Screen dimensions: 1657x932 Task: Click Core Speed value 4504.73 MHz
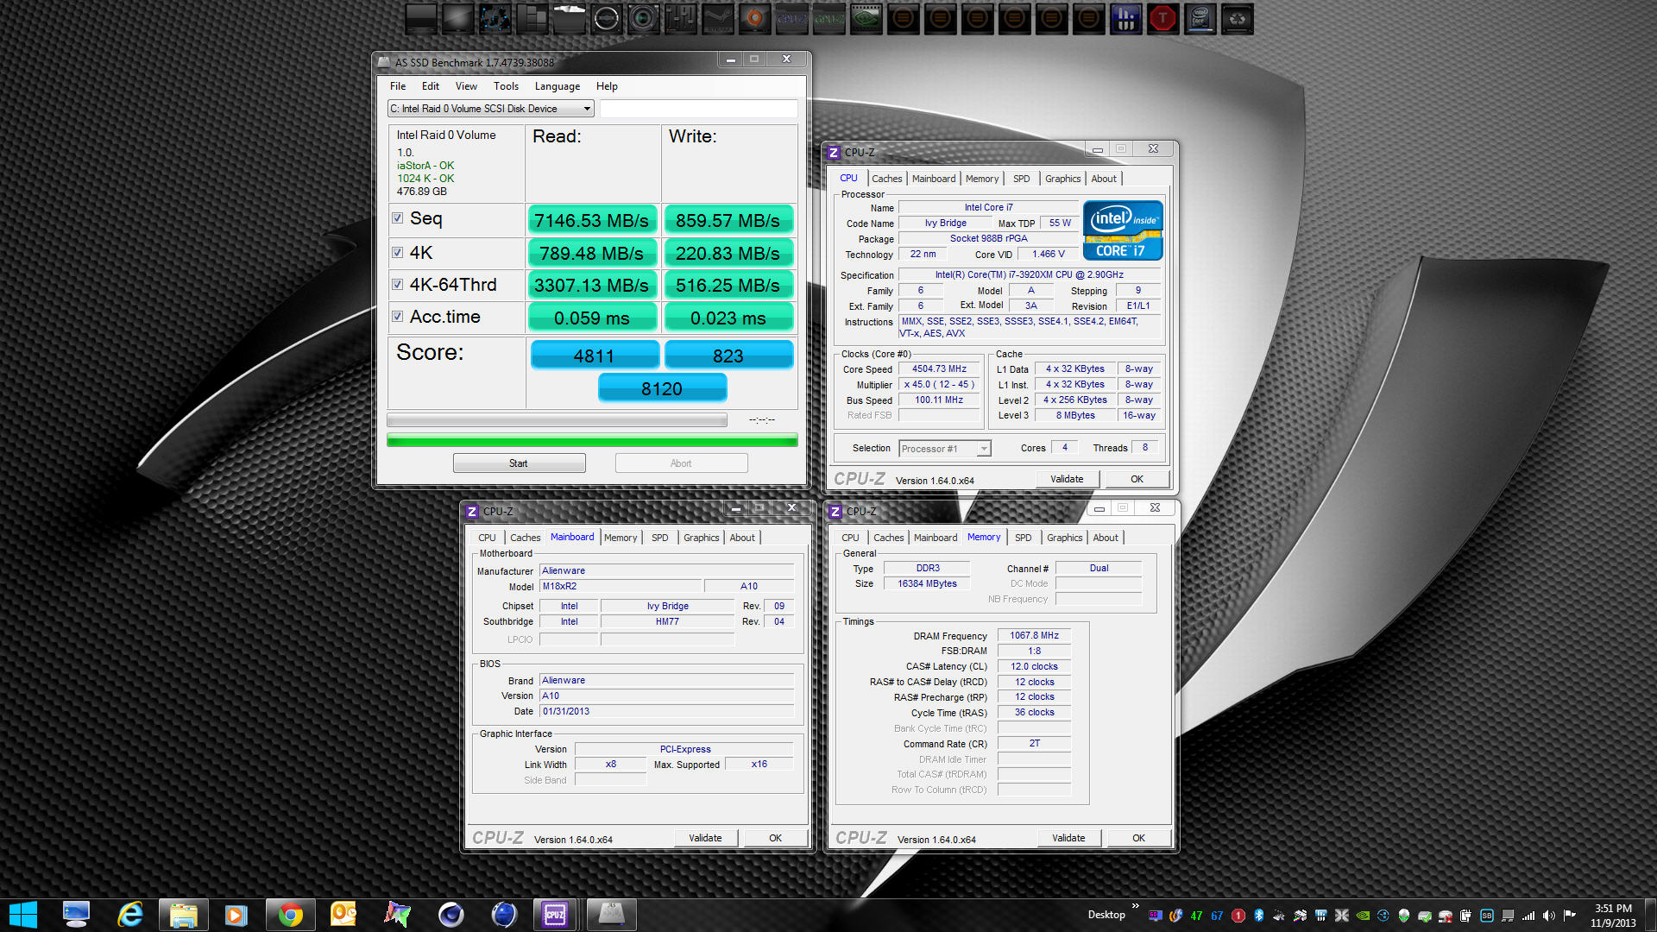coord(939,369)
